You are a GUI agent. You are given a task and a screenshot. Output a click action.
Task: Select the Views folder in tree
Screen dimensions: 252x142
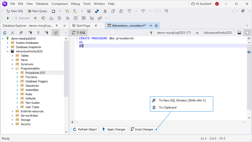click(x=24, y=60)
